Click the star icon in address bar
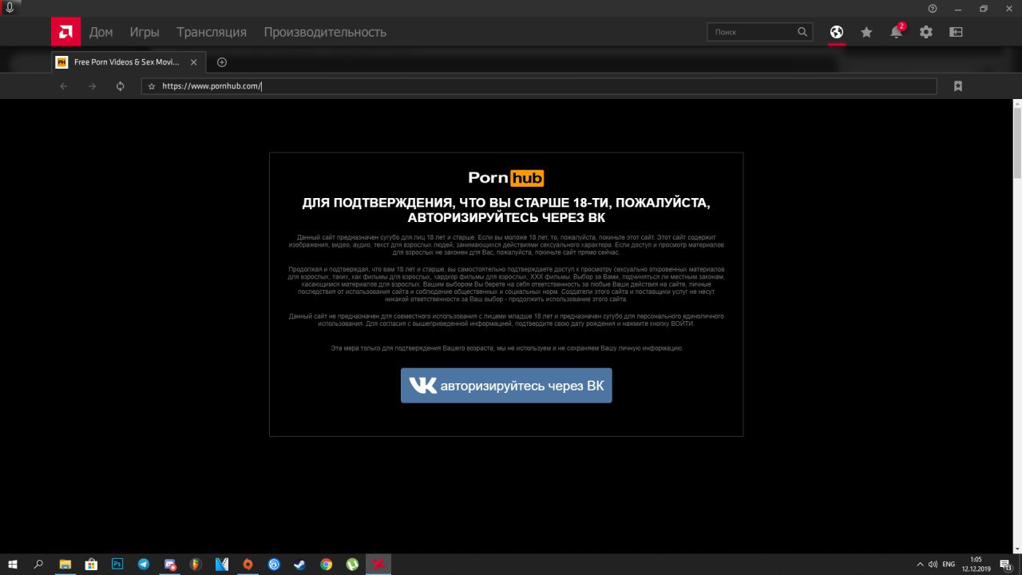Image resolution: width=1022 pixels, height=575 pixels. pos(152,86)
